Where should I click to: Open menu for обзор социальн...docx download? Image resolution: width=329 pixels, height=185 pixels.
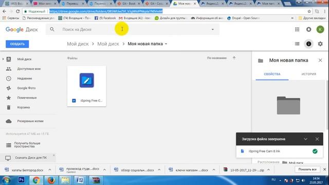(x=159, y=170)
